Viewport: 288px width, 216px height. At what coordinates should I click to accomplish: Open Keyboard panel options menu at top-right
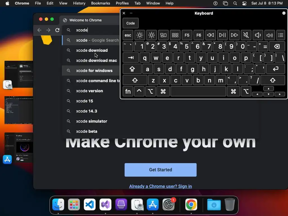[x=284, y=13]
